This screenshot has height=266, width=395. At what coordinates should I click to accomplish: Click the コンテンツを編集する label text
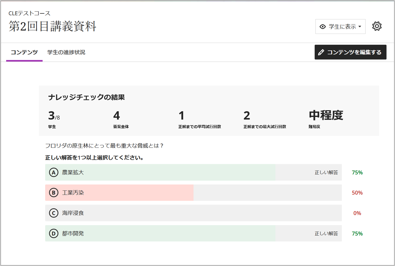pos(354,52)
